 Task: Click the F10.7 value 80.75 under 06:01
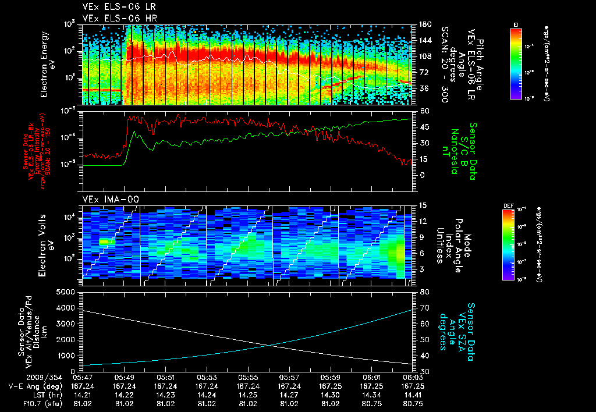(x=372, y=404)
